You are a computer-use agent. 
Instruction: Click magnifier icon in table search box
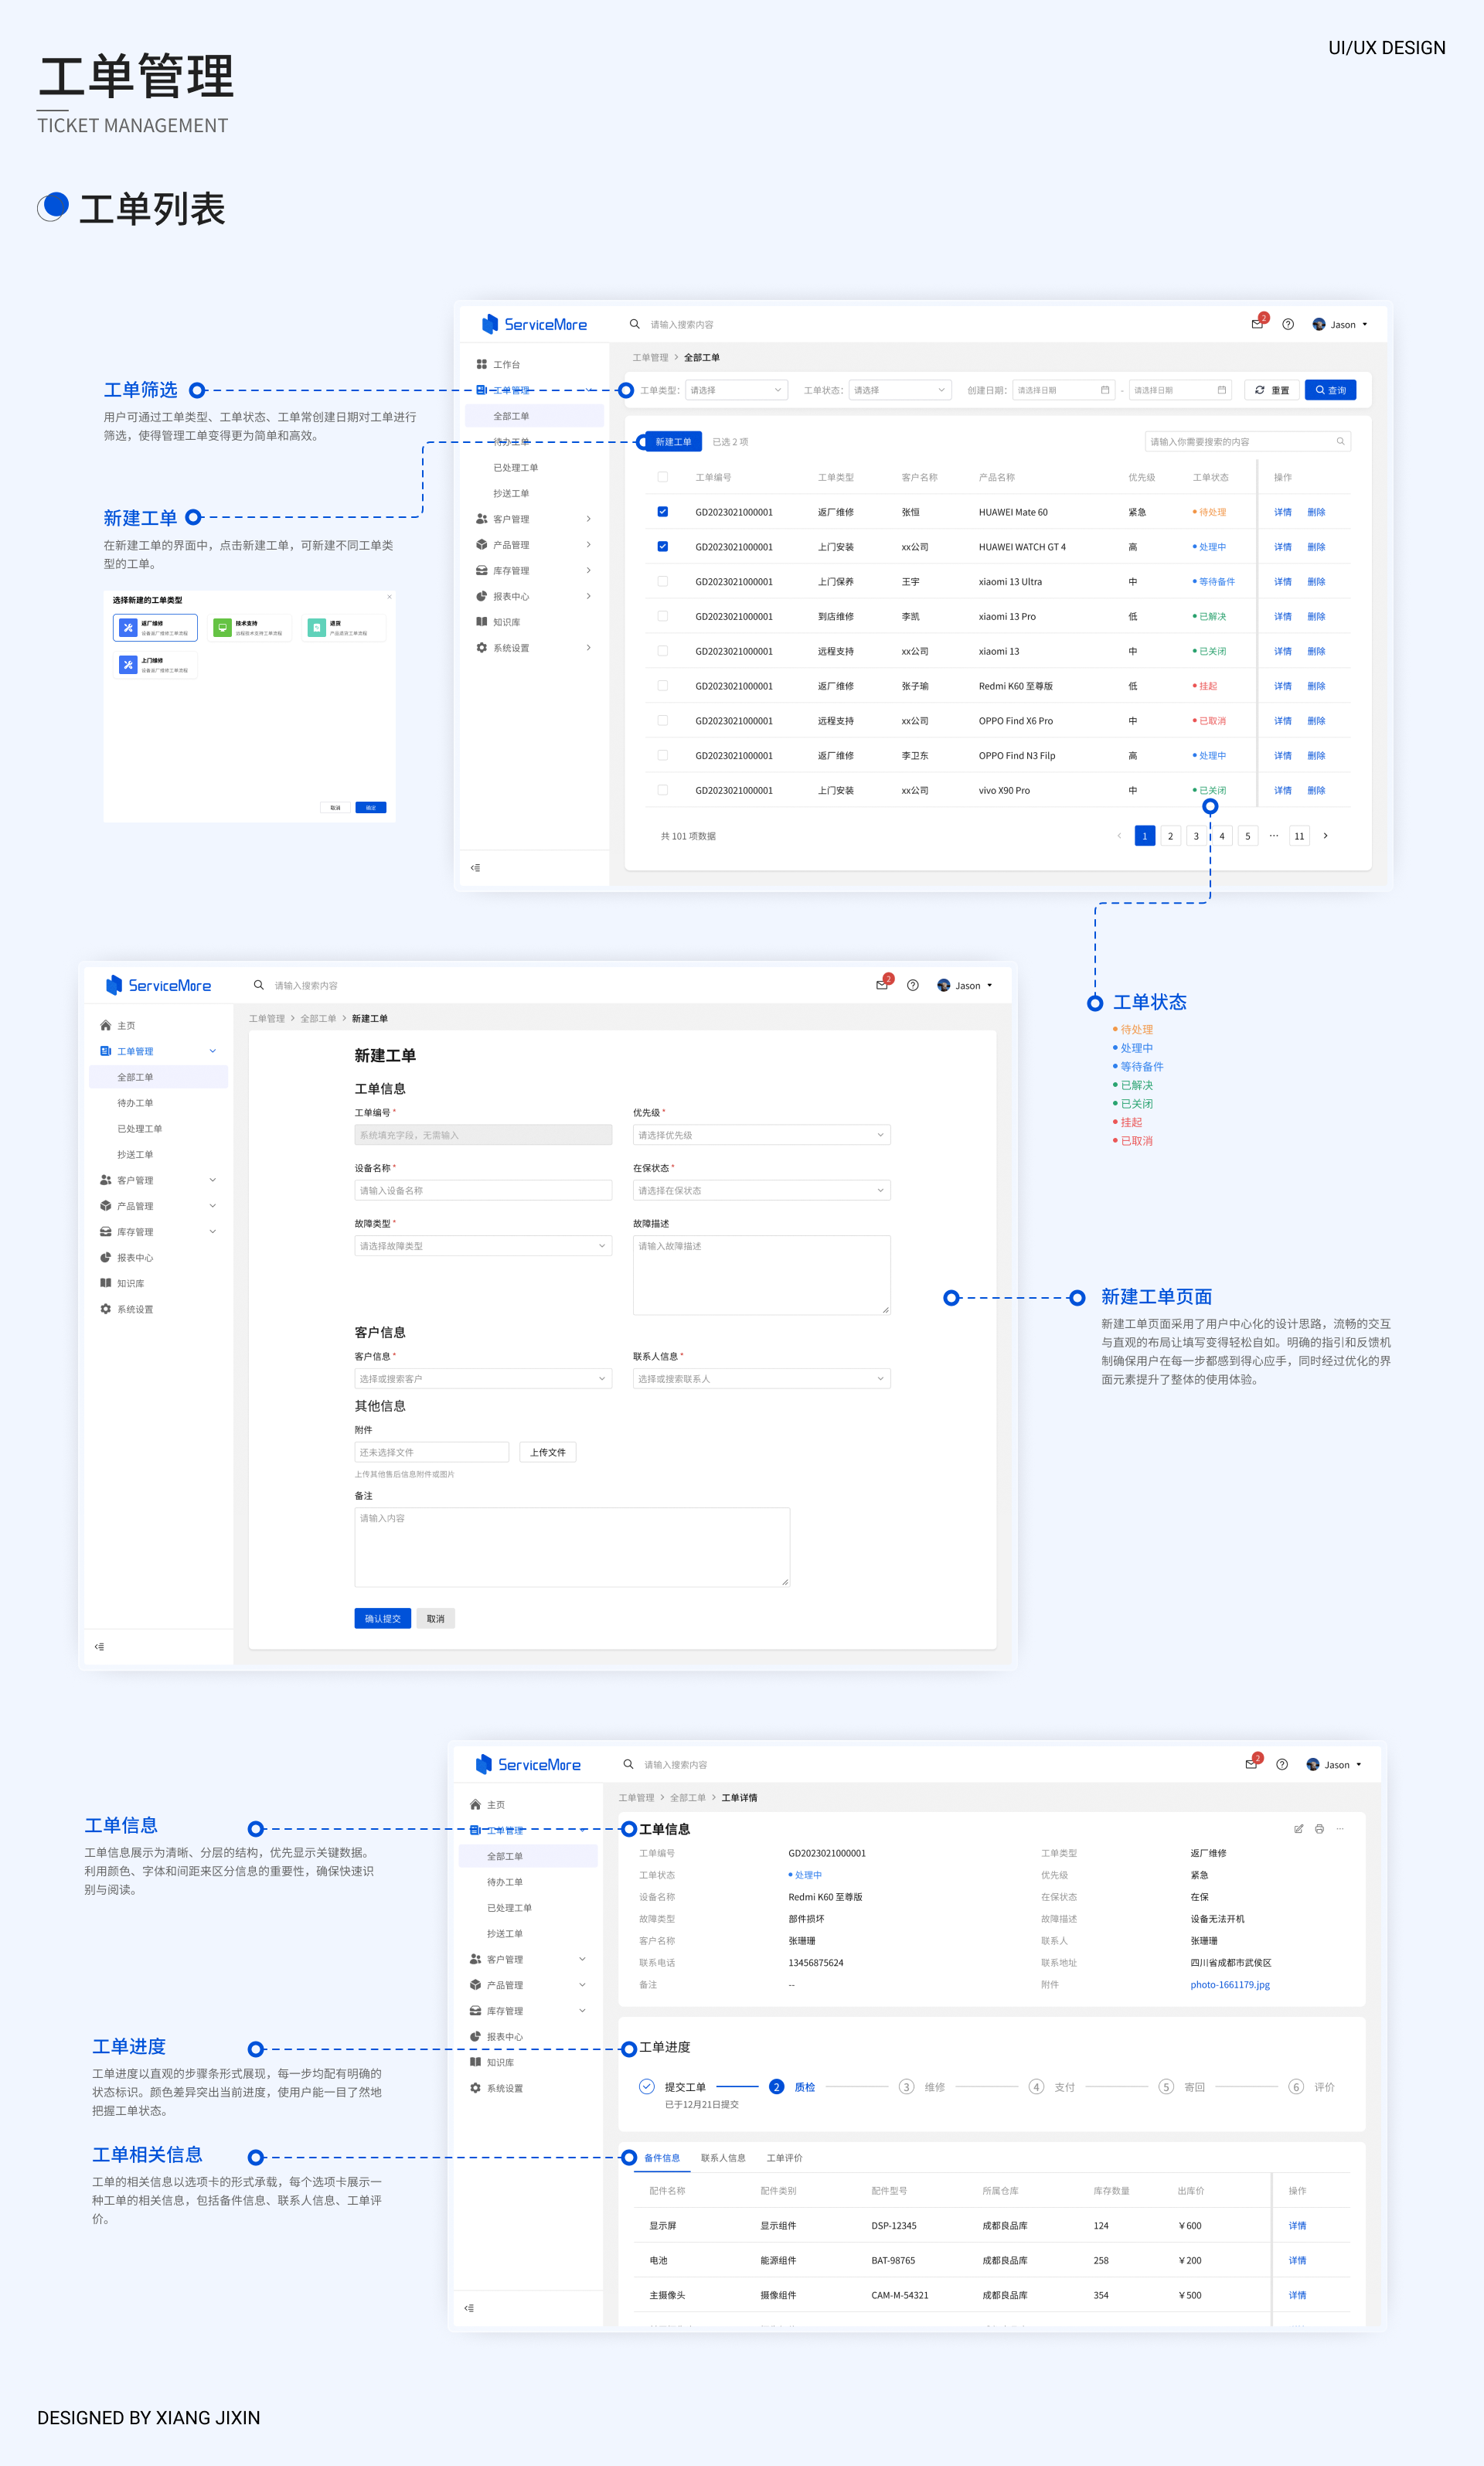pos(1340,441)
